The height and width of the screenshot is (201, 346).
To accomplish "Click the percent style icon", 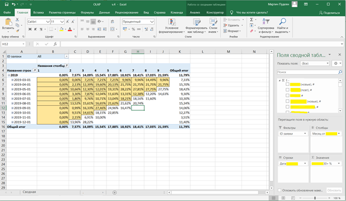I will 133,29.
